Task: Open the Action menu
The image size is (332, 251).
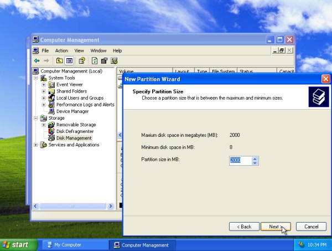Action: [x=61, y=50]
